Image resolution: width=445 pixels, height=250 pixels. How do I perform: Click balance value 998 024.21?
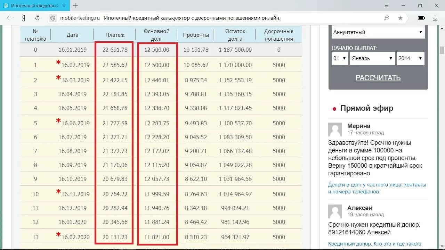pos(235,208)
